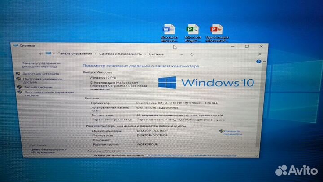
Task: Open Диспетчер устройств link
Action: click(41, 73)
